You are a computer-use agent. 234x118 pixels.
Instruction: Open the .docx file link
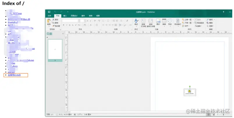(x=14, y=66)
